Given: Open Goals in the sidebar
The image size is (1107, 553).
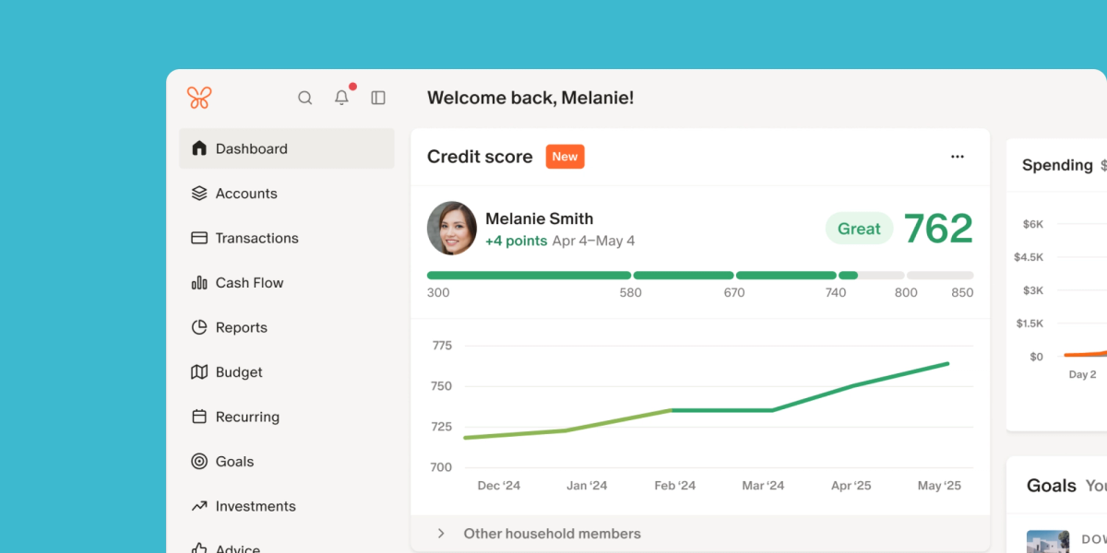Looking at the screenshot, I should tap(287, 462).
